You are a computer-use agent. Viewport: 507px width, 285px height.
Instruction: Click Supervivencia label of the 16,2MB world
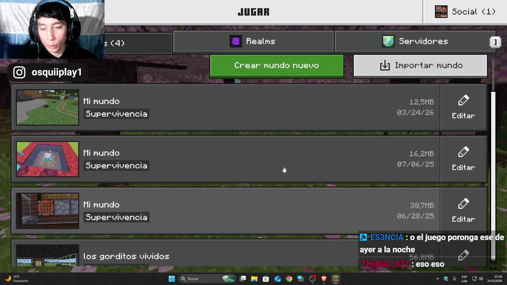116,166
